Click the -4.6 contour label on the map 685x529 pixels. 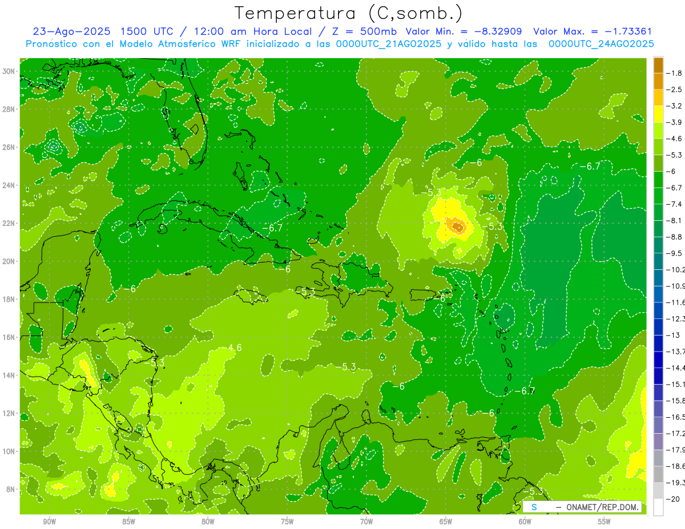[233, 348]
